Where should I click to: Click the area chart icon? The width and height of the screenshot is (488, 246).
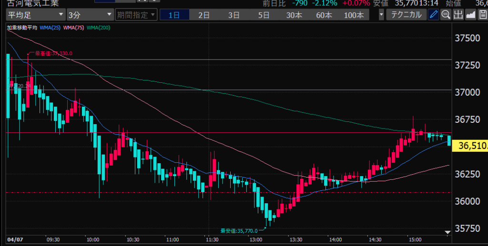pyautogui.click(x=470, y=14)
